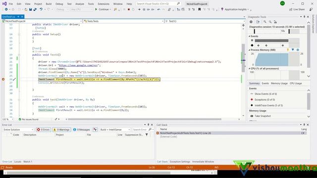Click Exceptions (0 of 0) link

pyautogui.click(x=264, y=100)
